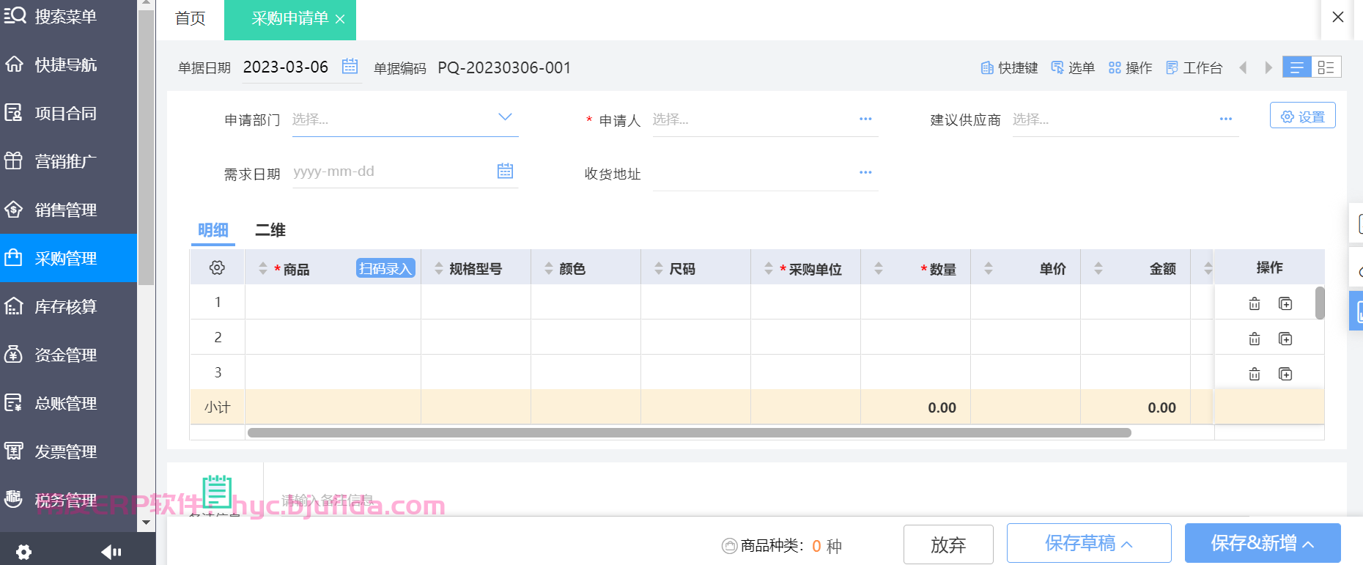Insert a row after row 2
Screen dimensions: 1363x565
click(x=1285, y=339)
